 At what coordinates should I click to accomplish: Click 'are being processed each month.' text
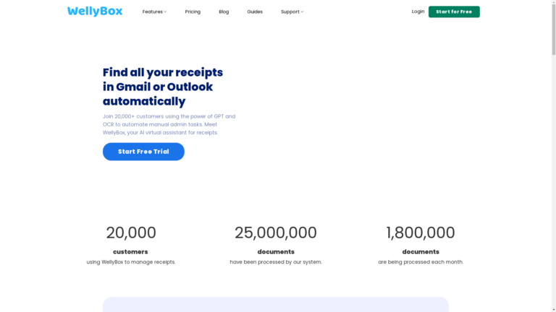[421, 261]
